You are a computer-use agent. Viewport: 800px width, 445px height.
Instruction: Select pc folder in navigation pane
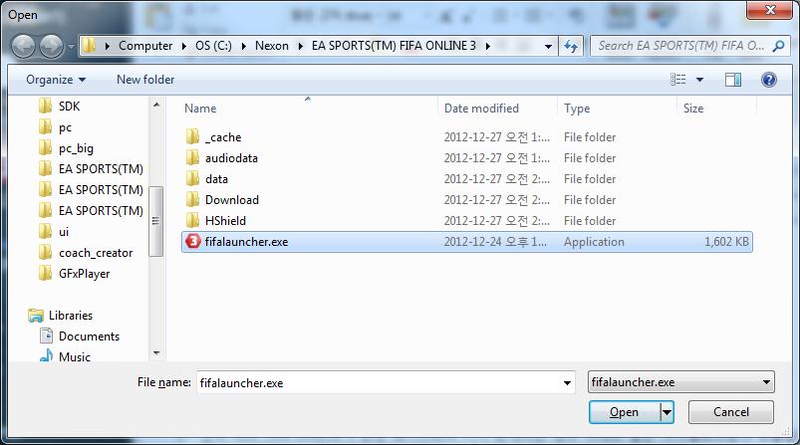56,126
